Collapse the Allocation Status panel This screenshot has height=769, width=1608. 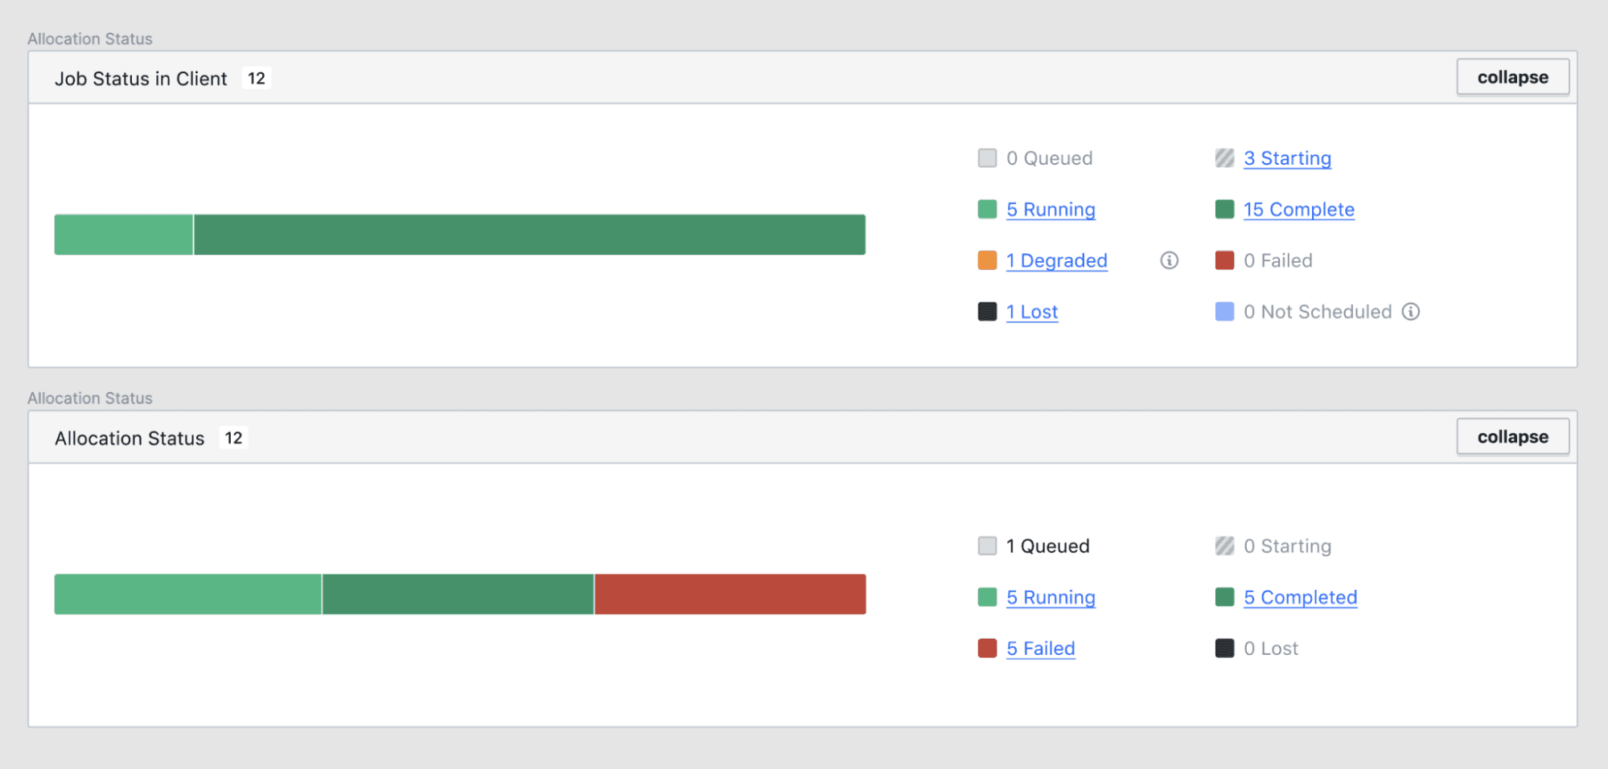(1512, 437)
